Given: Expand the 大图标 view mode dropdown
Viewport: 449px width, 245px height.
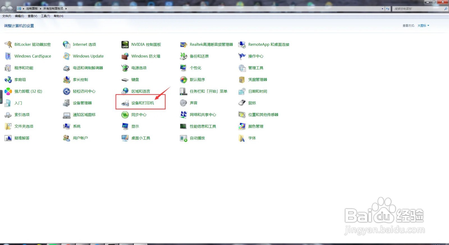Looking at the screenshot, I should tap(423, 26).
